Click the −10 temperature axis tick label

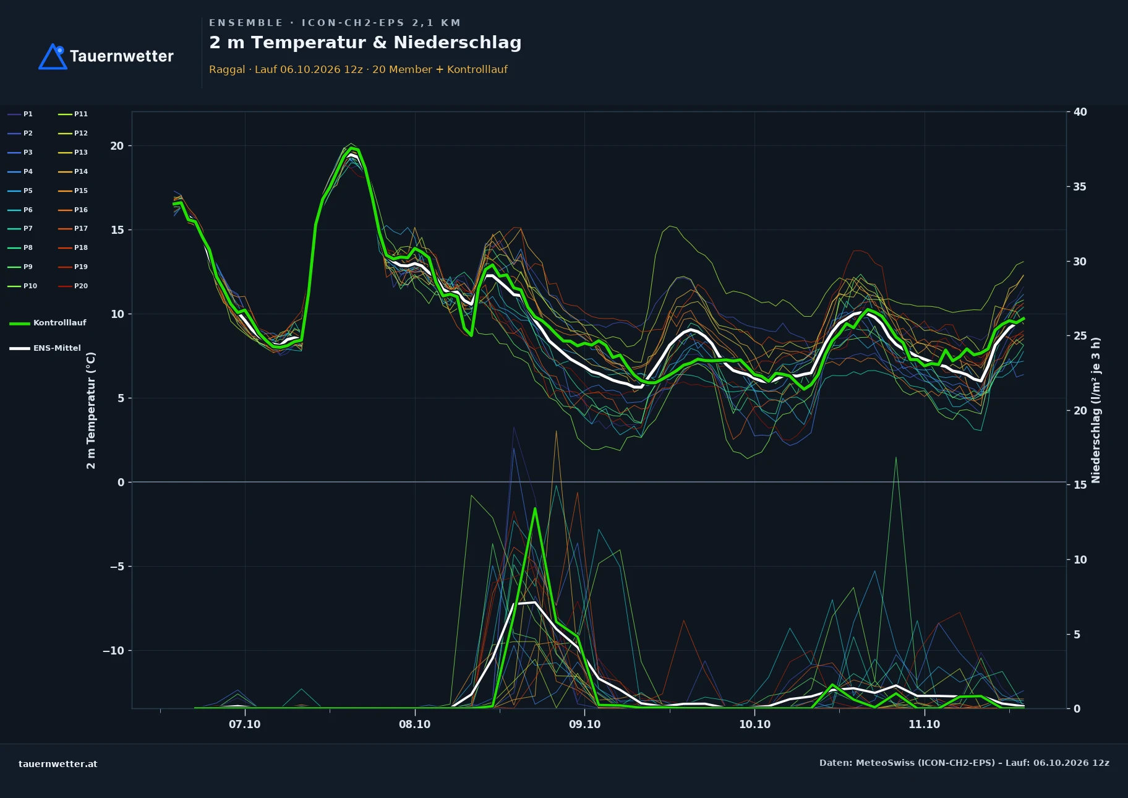[113, 651]
